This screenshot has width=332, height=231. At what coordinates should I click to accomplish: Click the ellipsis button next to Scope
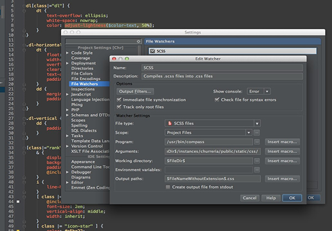tap(257, 133)
